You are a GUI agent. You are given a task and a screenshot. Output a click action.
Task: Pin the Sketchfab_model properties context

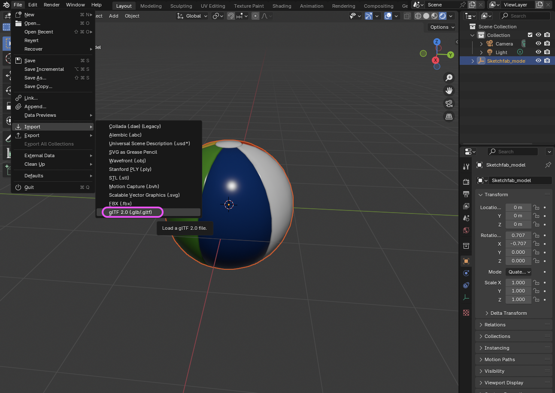[x=548, y=165]
